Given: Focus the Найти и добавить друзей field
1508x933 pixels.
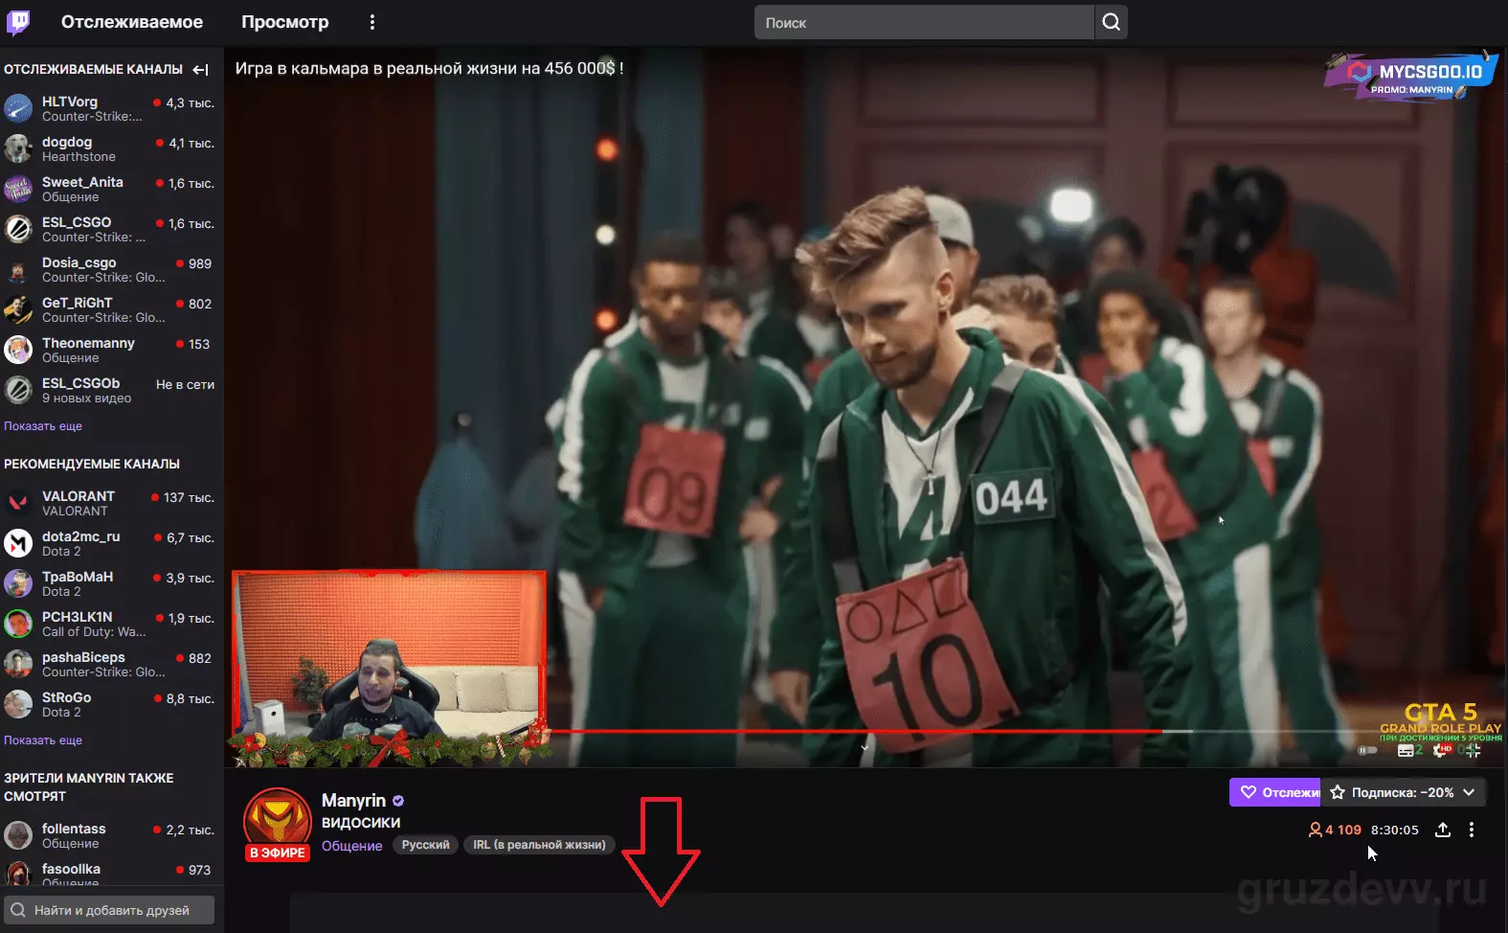Looking at the screenshot, I should [x=109, y=910].
